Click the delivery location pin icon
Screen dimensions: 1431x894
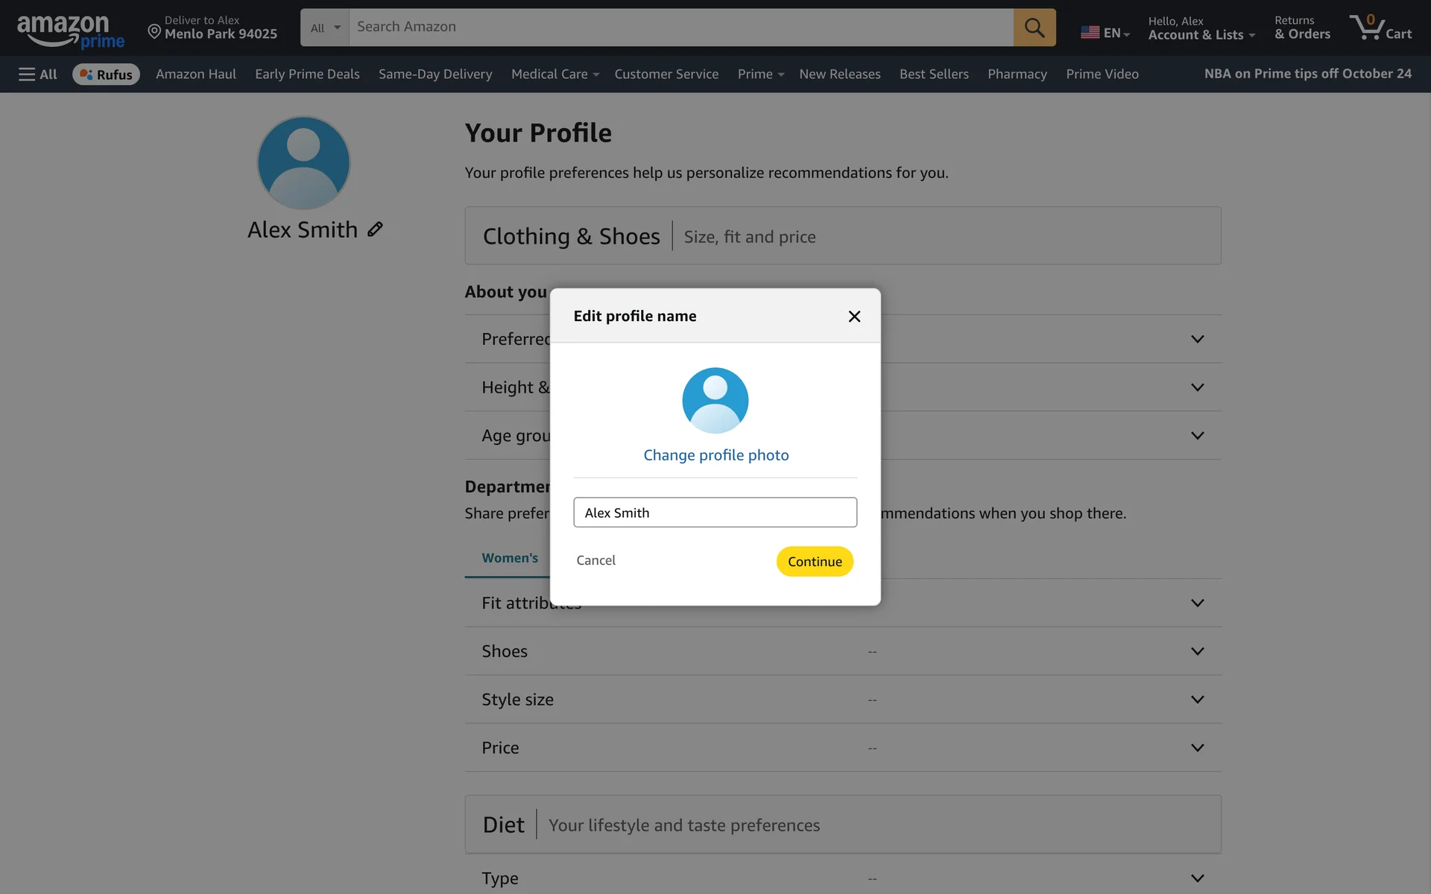[x=154, y=31]
